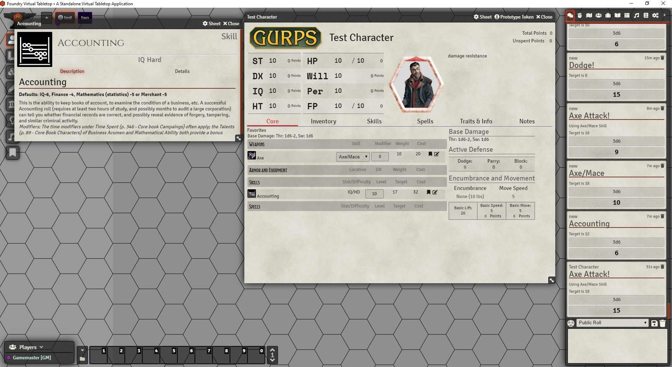Click Prototype Token in character sheet header
Screen dimensions: 672x367
pyautogui.click(x=514, y=17)
